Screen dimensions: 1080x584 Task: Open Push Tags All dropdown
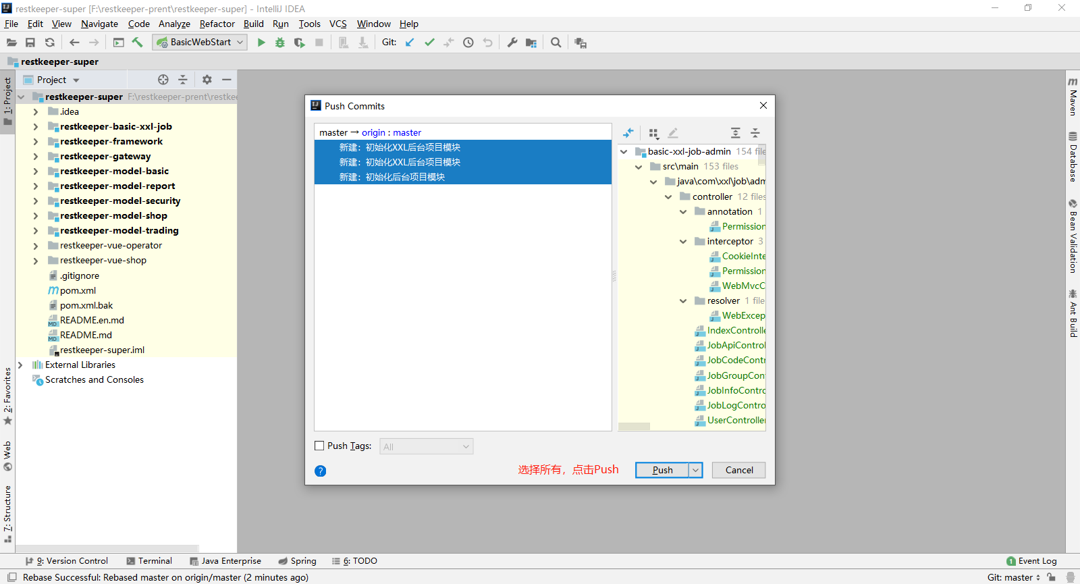[x=427, y=446]
